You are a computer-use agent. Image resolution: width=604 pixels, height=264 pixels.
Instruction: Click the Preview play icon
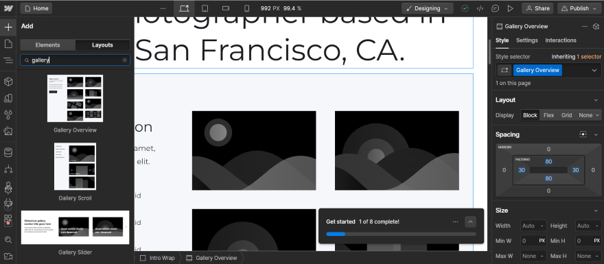(x=511, y=8)
